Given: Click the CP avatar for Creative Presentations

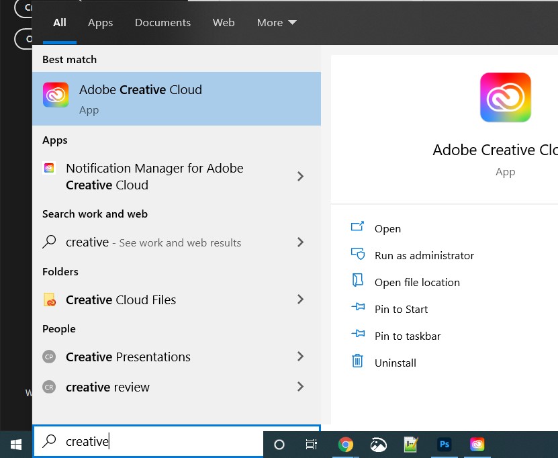Looking at the screenshot, I should 49,357.
